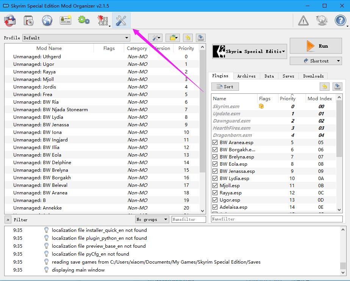The height and width of the screenshot is (281, 350).
Task: Uncheck the BW Aranea.esp plugin
Action: (x=215, y=143)
